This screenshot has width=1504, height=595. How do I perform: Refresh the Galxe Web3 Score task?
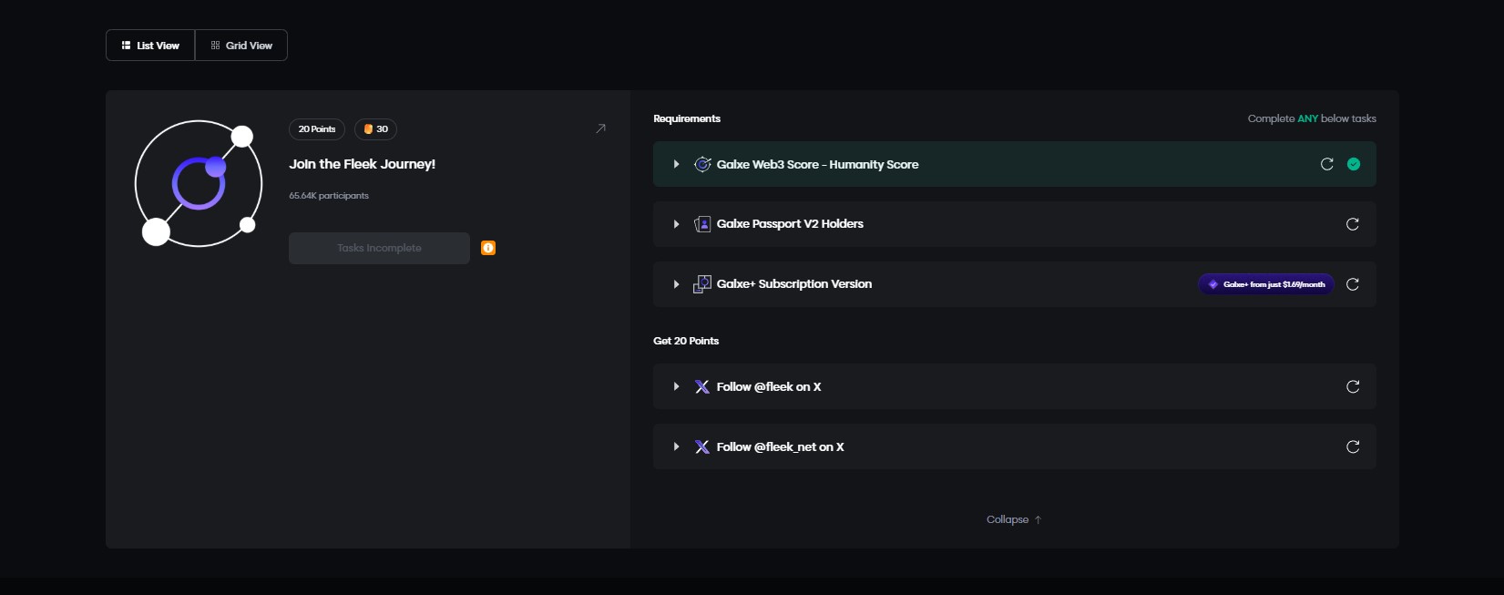pyautogui.click(x=1327, y=164)
